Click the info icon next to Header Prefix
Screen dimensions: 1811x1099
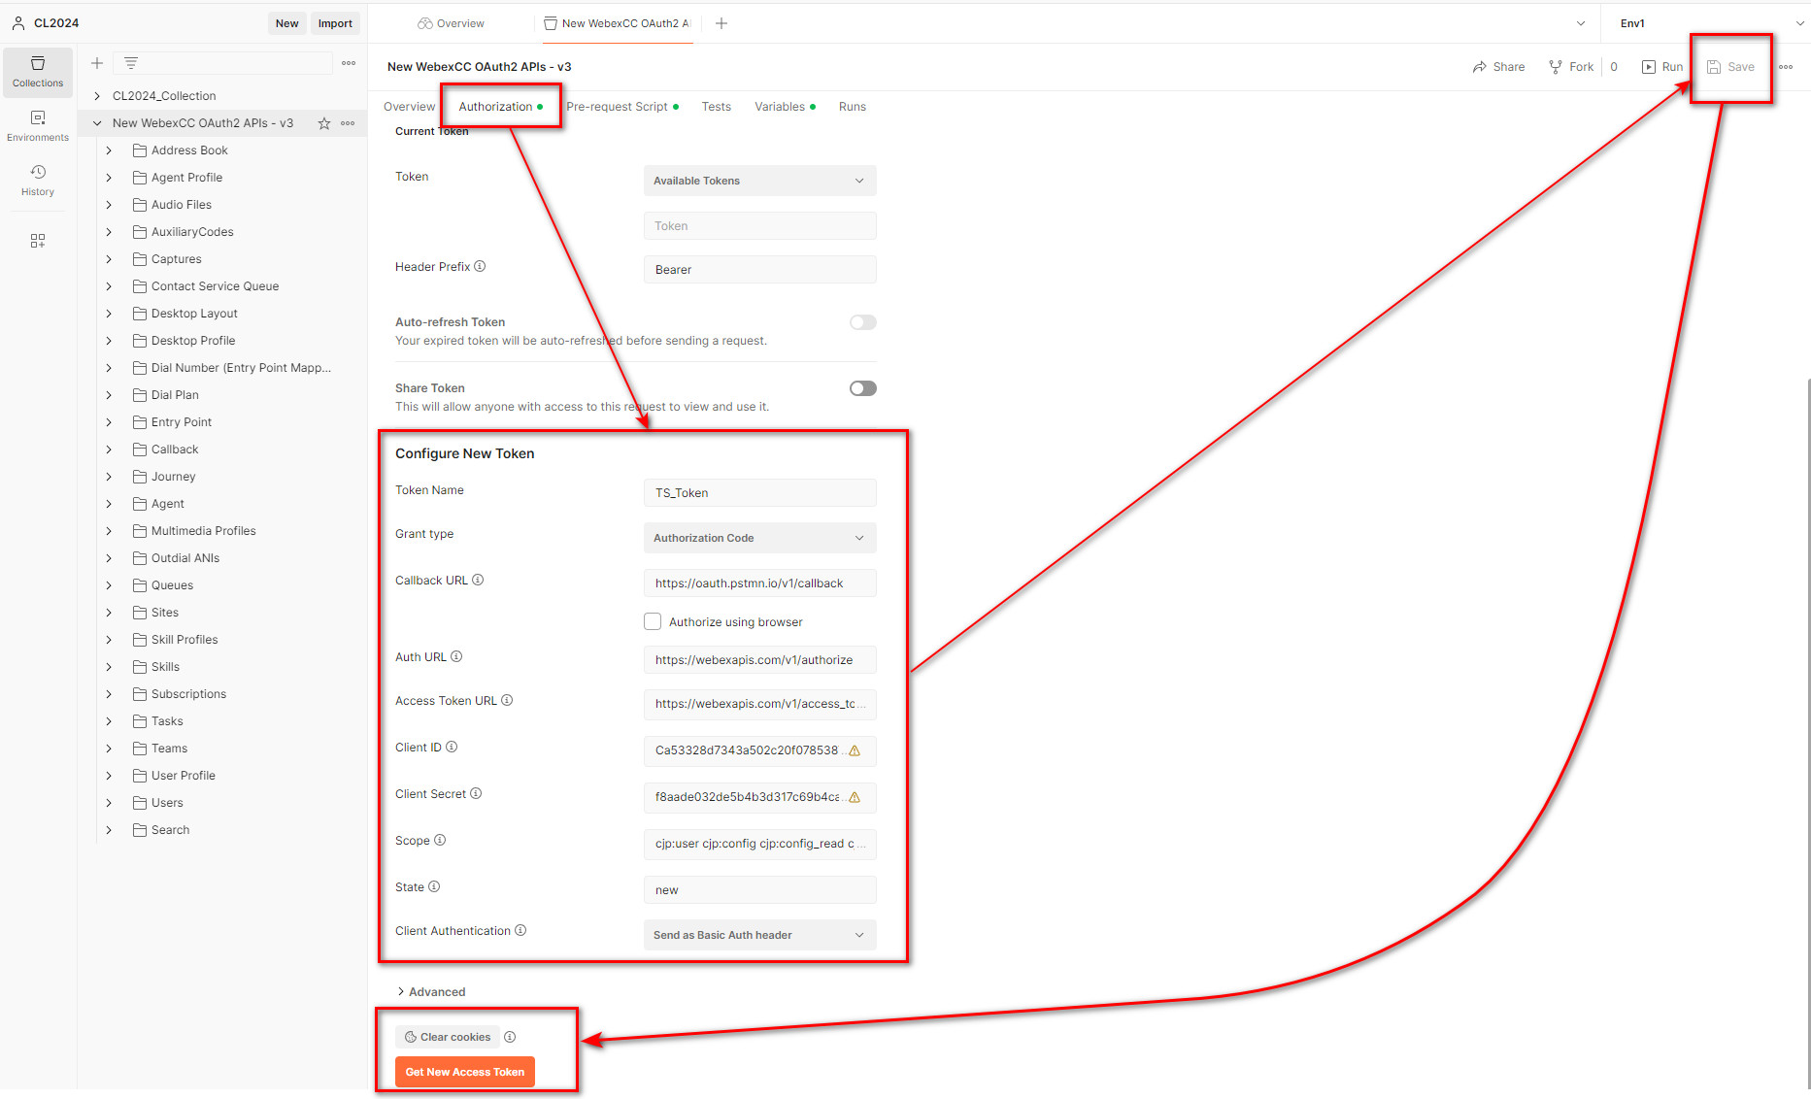click(x=480, y=266)
